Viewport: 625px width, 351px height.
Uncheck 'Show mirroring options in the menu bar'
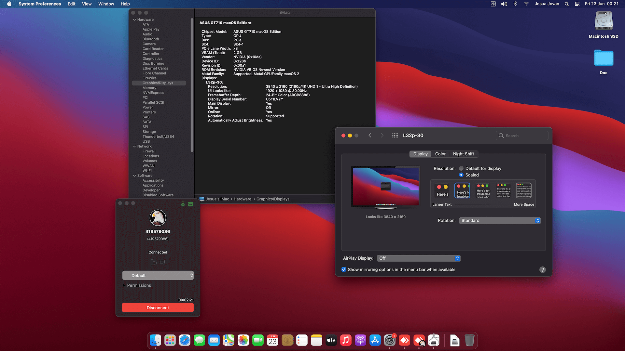[344, 269]
